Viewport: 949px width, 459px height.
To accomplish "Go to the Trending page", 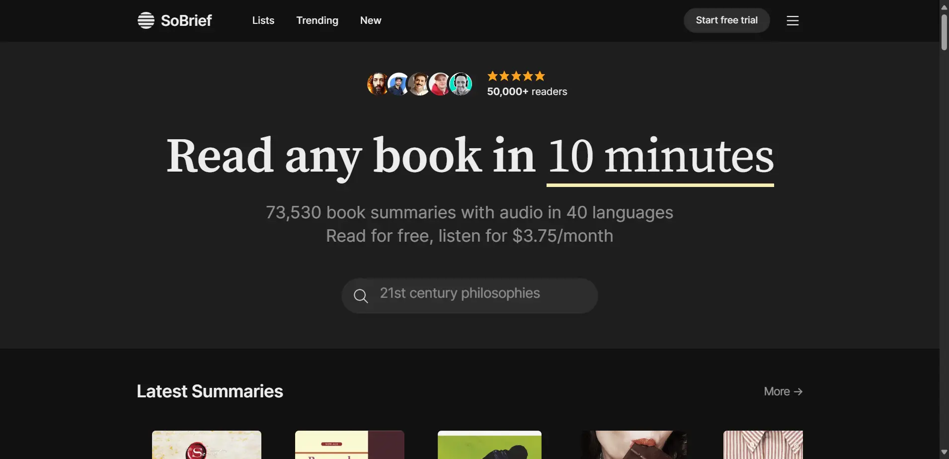I will (x=317, y=20).
